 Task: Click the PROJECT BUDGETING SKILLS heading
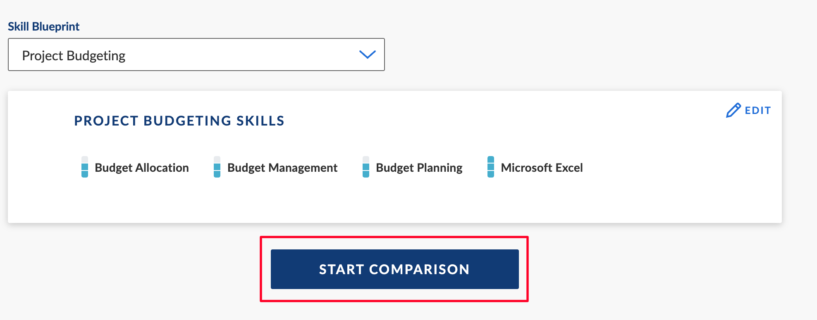179,121
